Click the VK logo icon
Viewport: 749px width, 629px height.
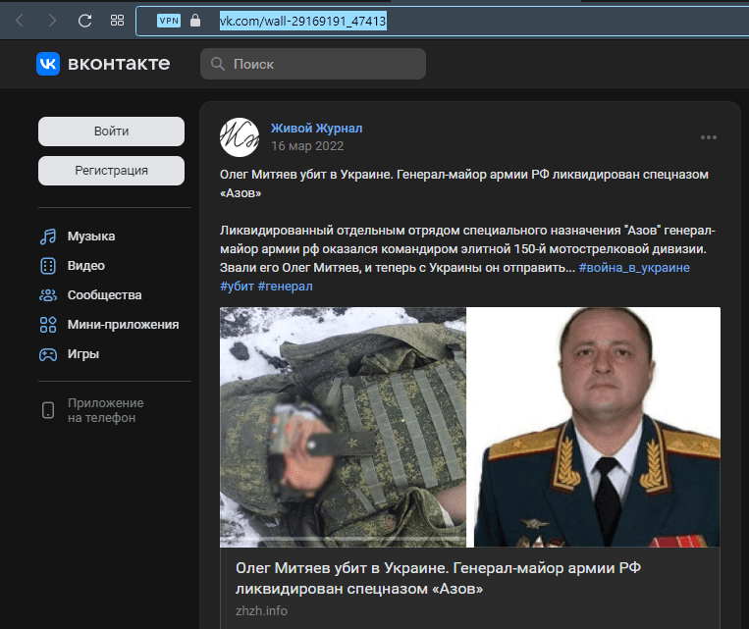pyautogui.click(x=48, y=64)
